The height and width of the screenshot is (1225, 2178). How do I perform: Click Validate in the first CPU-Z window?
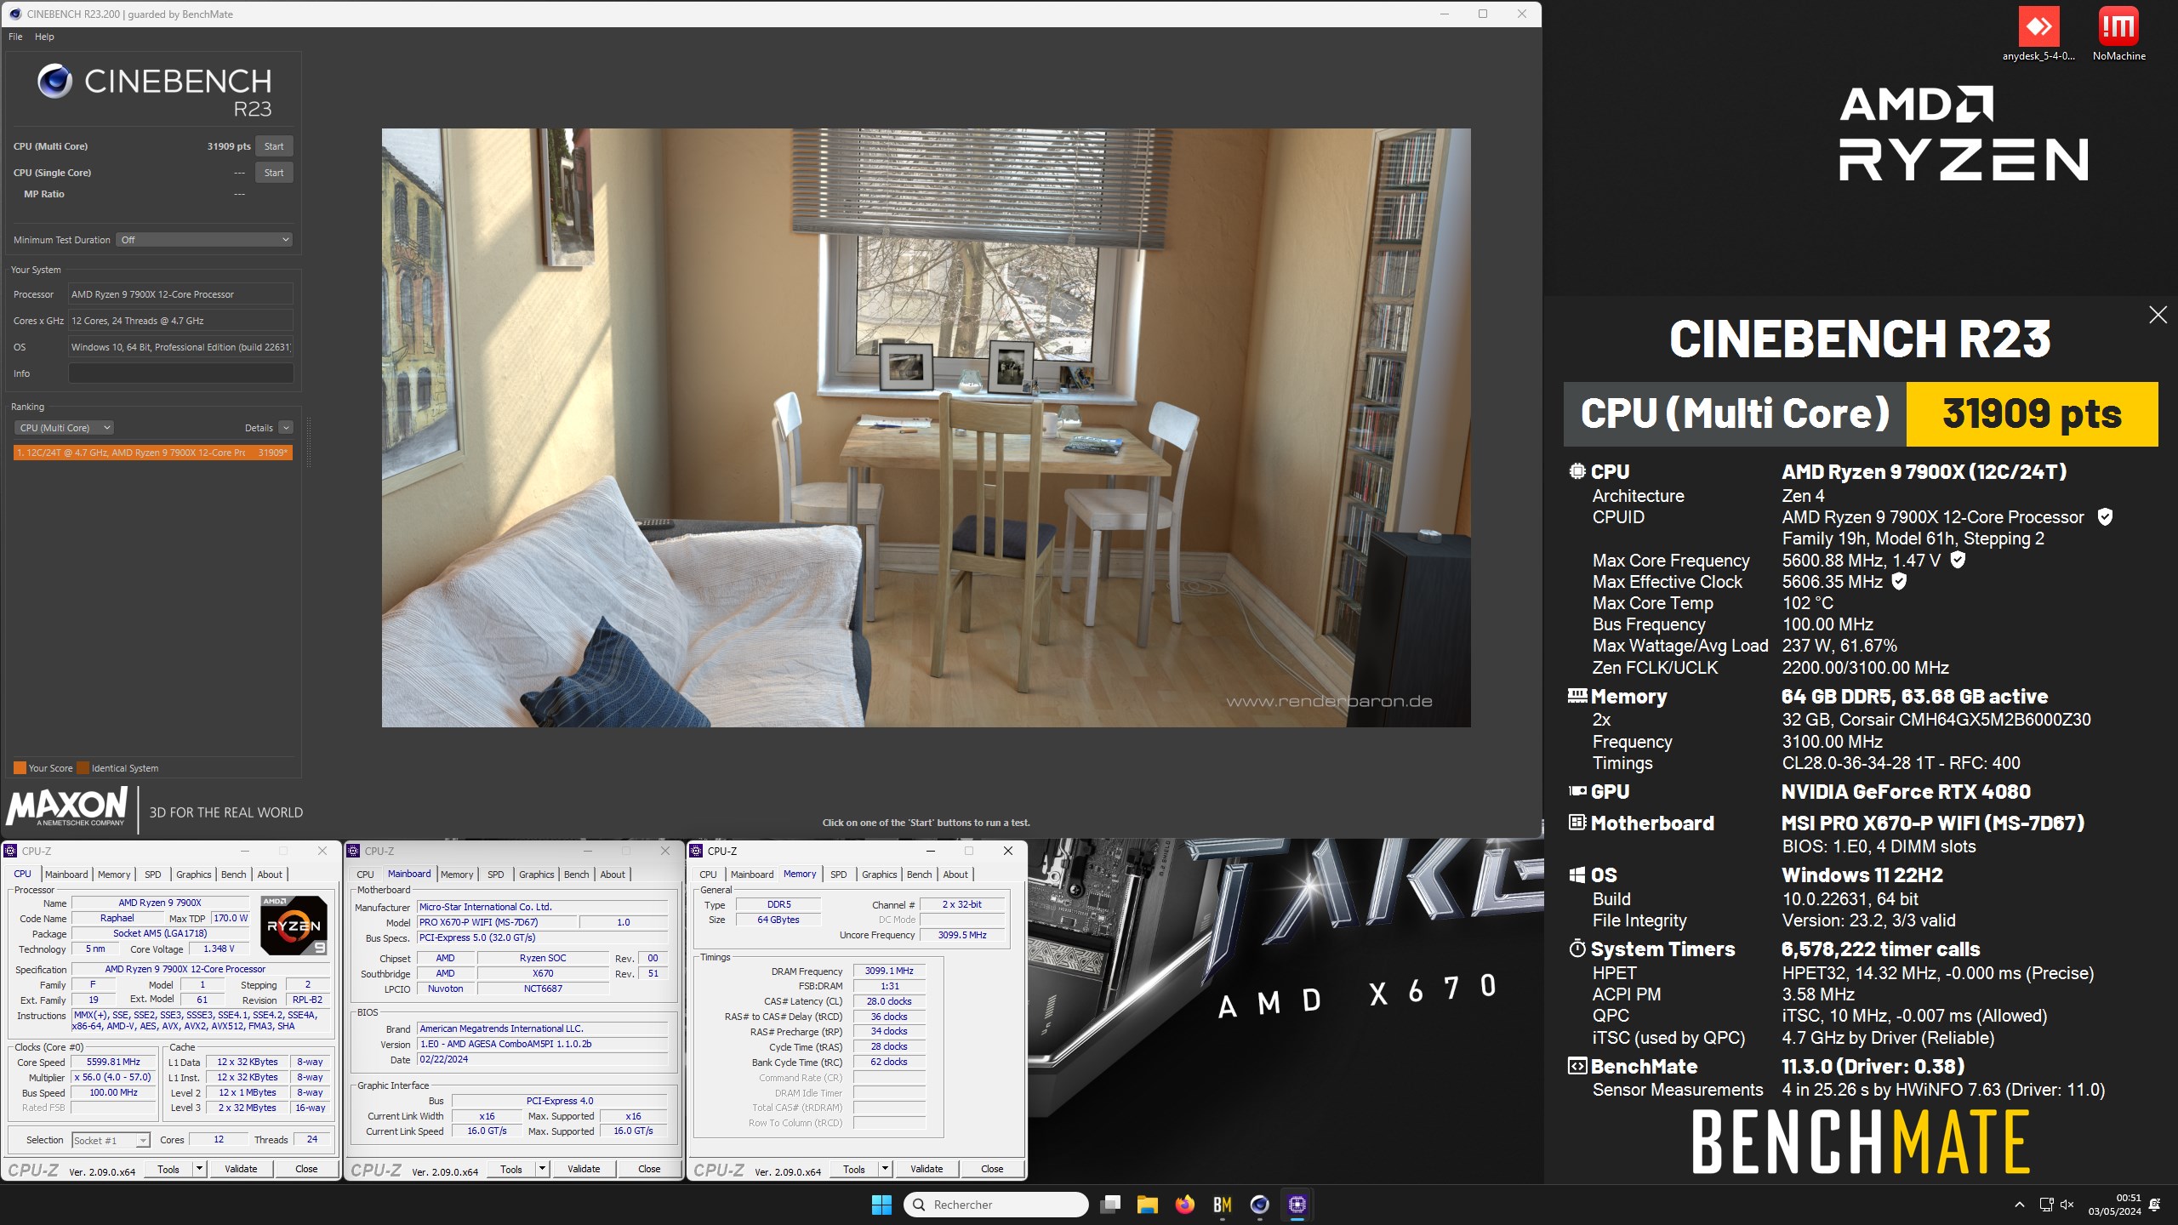(241, 1169)
